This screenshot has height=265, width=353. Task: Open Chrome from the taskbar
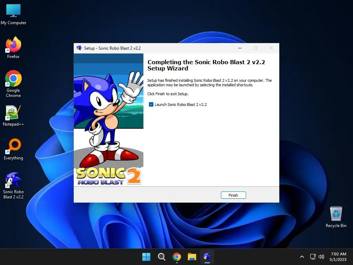click(177, 257)
